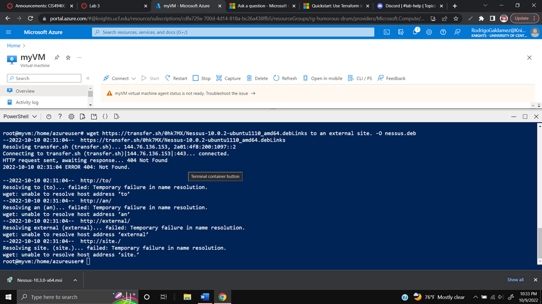This screenshot has height=304, width=542.
Task: Open File Explorer from the taskbar
Action: click(187, 297)
